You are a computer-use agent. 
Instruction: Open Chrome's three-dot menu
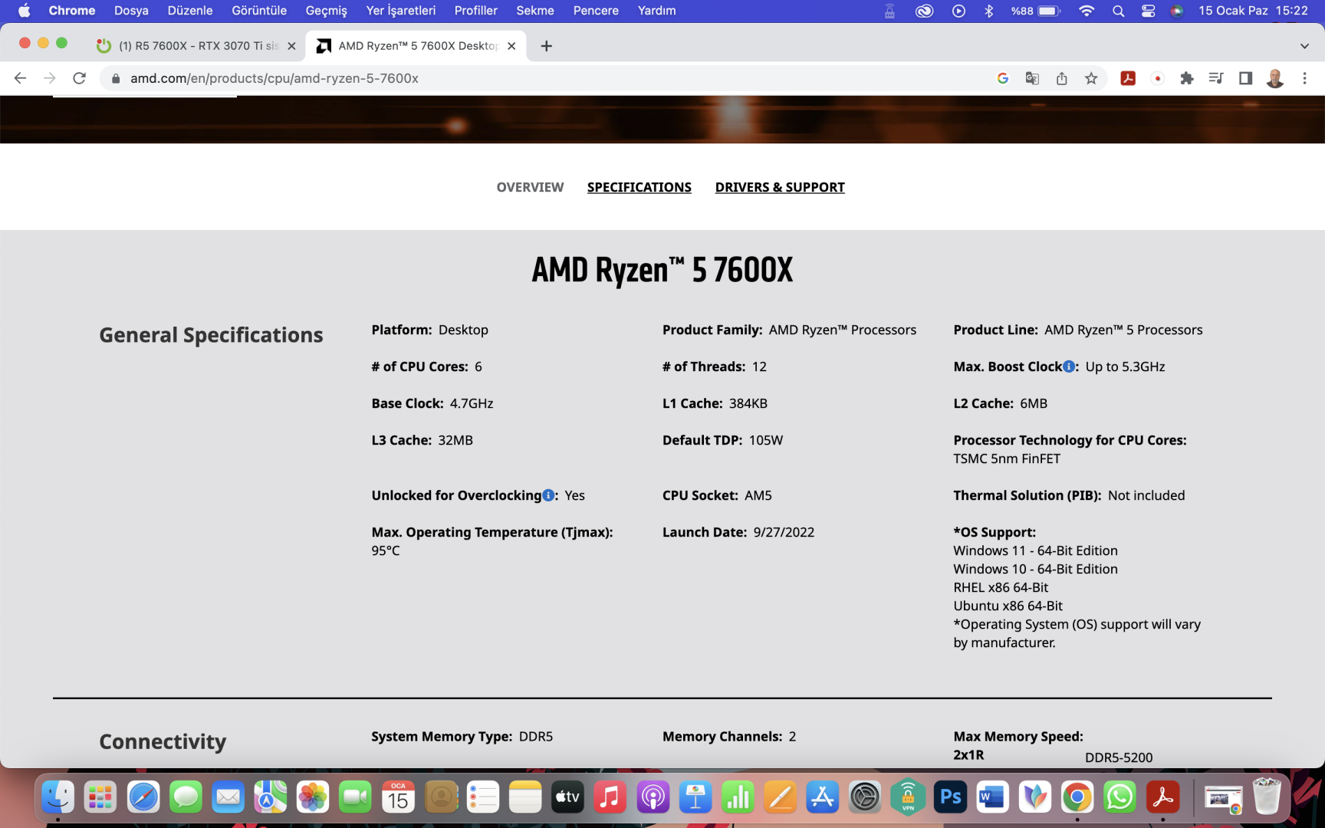coord(1304,78)
